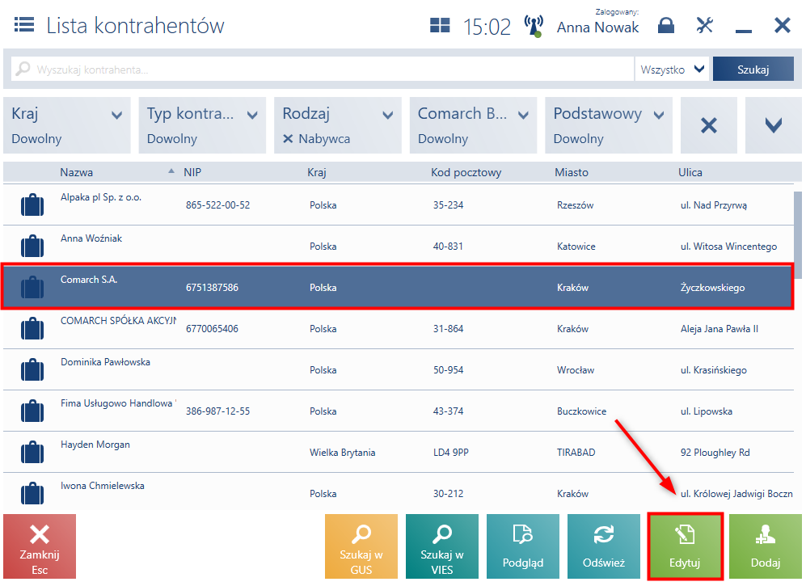Viewport: 806px width, 586px height.
Task: Open the Wszystko search scope dropdown
Action: 672,69
